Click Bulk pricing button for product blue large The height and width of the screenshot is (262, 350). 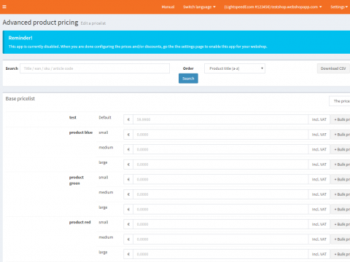[x=341, y=164]
